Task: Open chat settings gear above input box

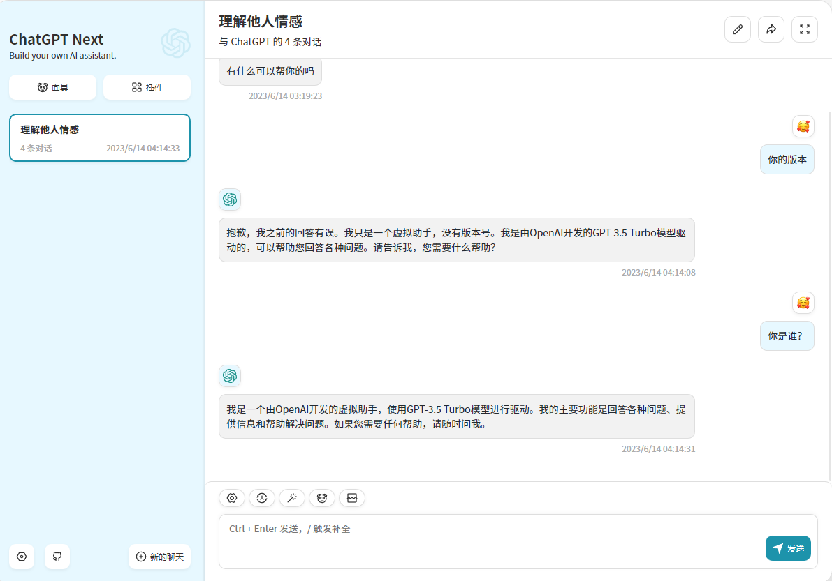Action: click(232, 498)
